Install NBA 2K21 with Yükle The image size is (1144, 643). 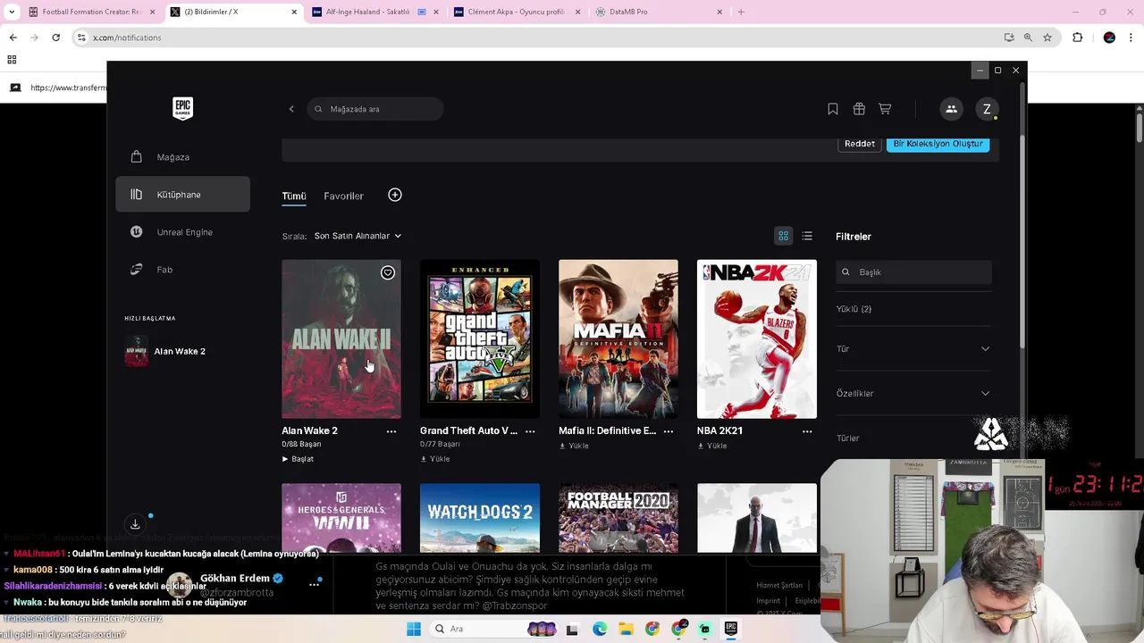pos(712,446)
